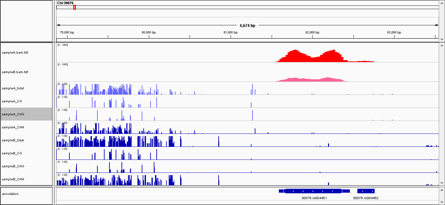The width and height of the screenshot is (445, 205).
Task: Pick the sampleA_CG track label
Action: [x=12, y=101]
